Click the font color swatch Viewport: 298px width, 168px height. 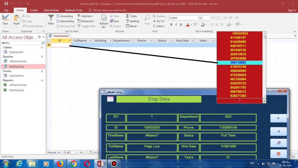188,24
